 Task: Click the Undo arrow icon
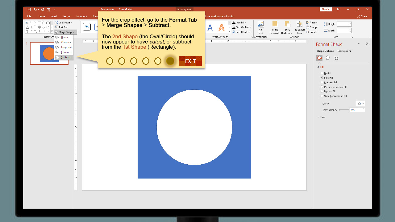tap(35, 10)
